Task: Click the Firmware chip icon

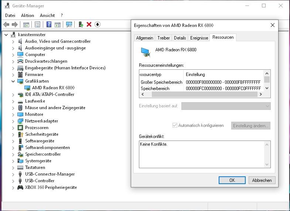Action: click(x=20, y=75)
